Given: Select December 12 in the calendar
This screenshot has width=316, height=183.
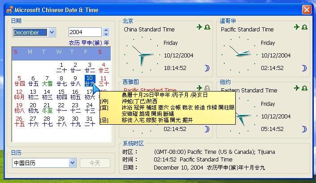Looking at the screenshot, I should click(19, 95).
